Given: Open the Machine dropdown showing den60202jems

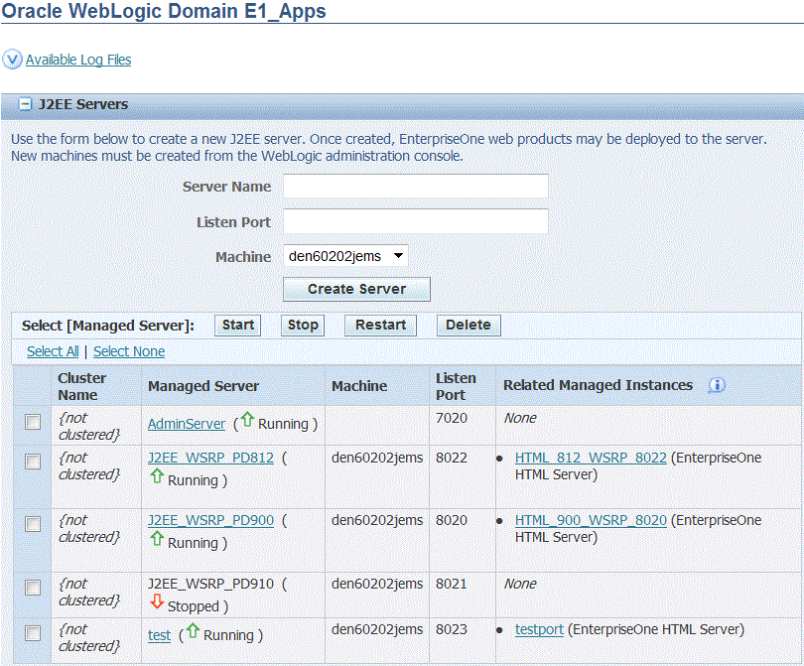Looking at the screenshot, I should (345, 256).
